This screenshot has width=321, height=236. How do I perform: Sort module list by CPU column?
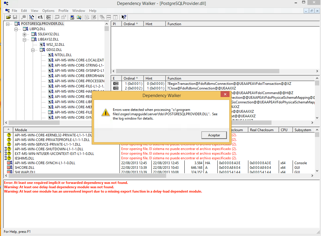click(286, 130)
